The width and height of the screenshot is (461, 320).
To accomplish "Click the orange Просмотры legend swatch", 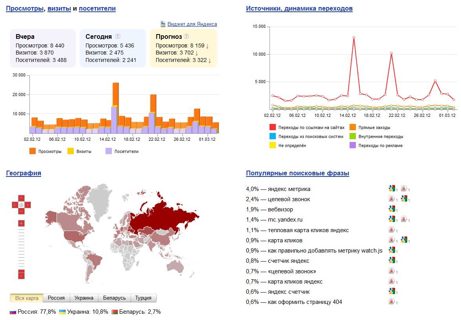I will [32, 151].
